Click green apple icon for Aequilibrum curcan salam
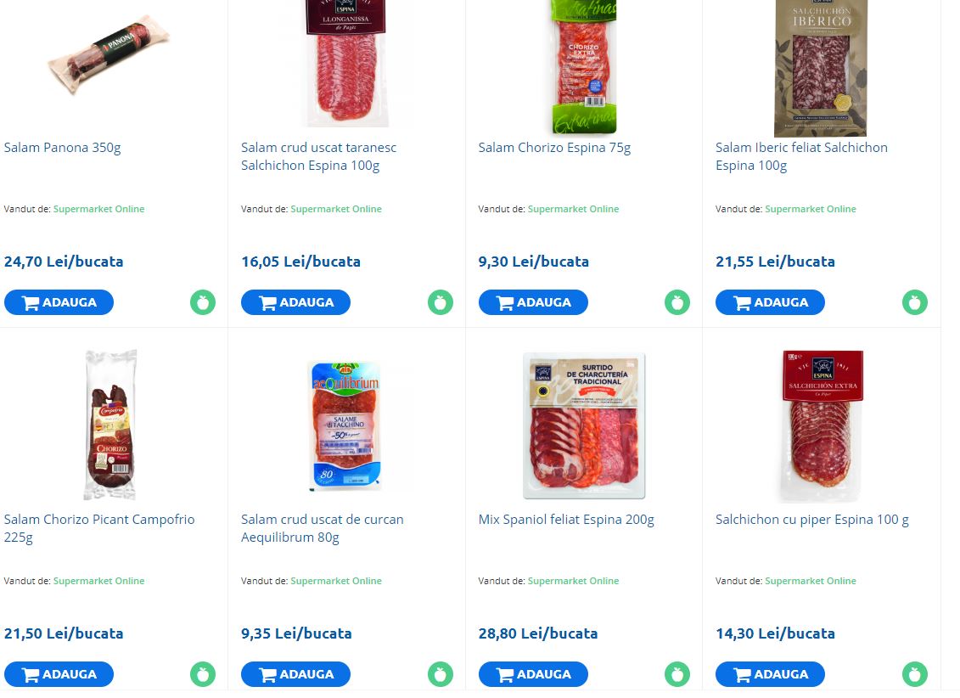 [441, 674]
